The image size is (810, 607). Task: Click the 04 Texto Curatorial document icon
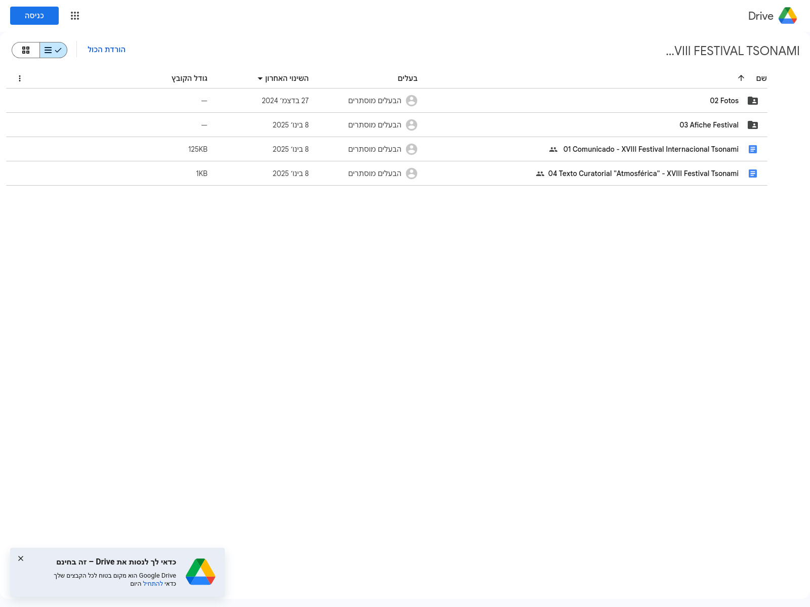click(753, 174)
